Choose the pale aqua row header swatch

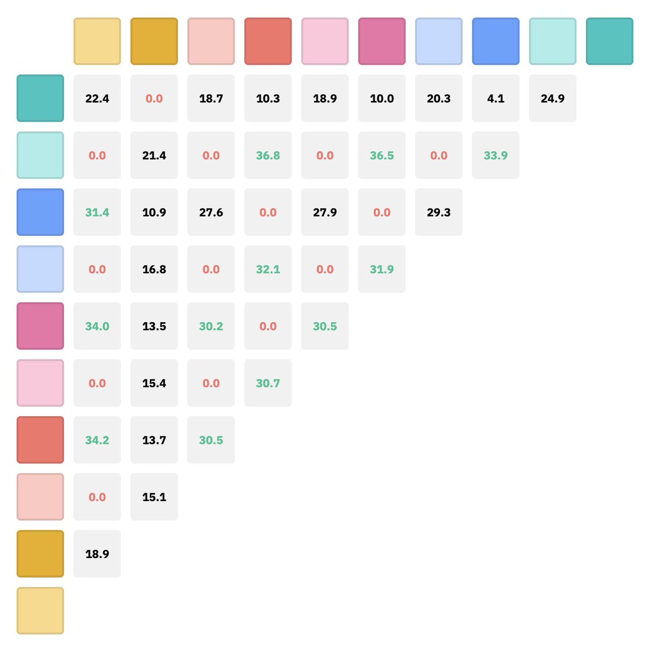point(40,155)
